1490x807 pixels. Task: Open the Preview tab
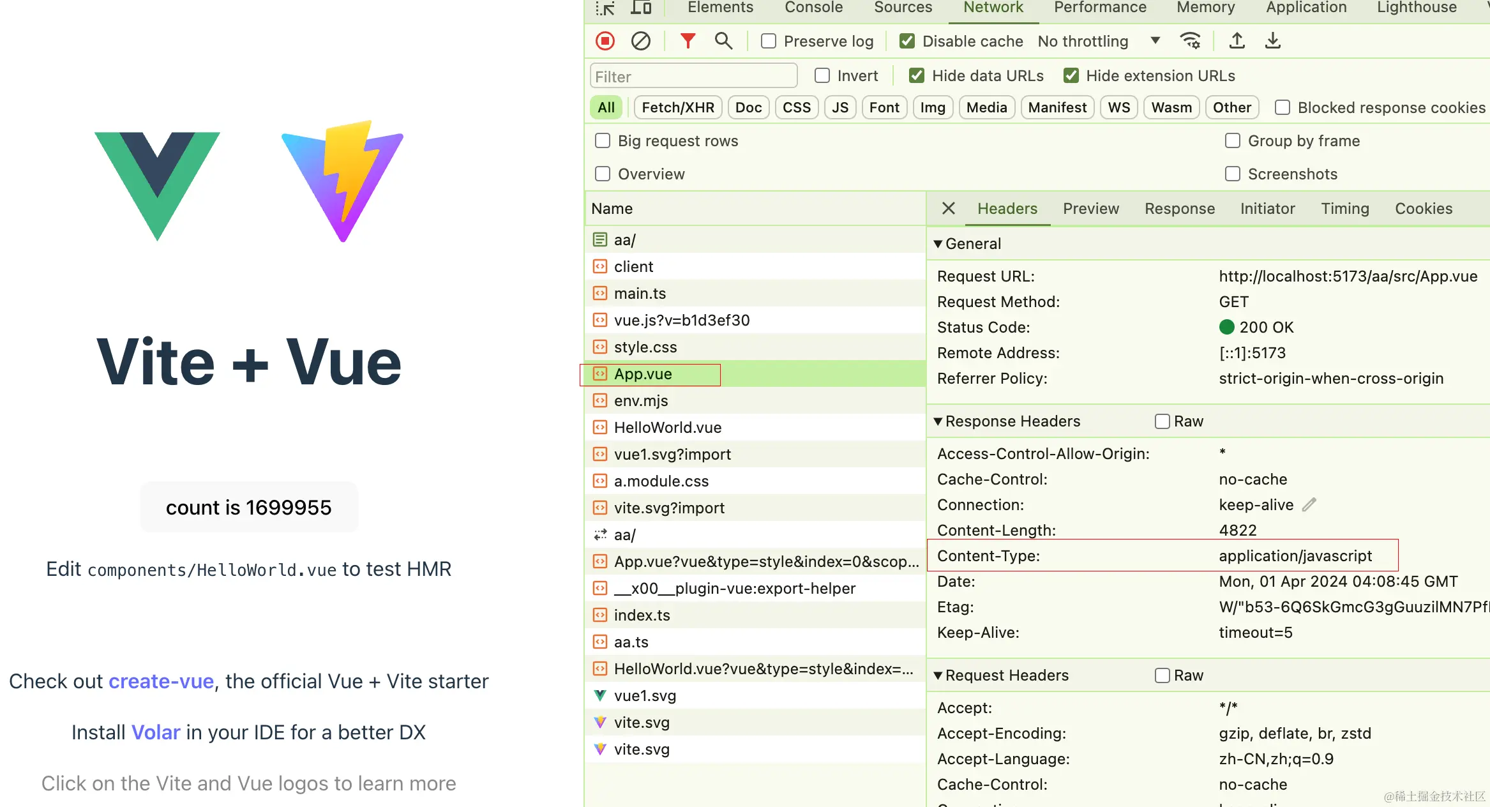click(1090, 209)
